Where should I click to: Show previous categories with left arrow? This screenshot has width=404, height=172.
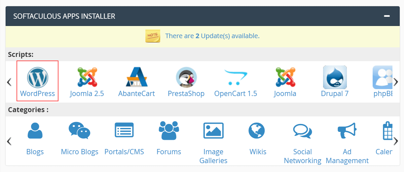point(9,141)
